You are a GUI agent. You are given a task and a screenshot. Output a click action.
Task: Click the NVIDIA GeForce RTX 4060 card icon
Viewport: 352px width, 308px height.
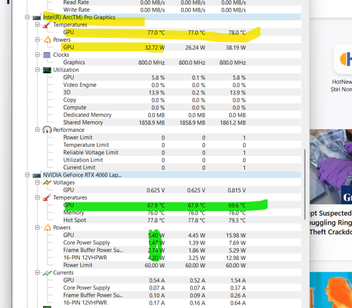pyautogui.click(x=36, y=175)
